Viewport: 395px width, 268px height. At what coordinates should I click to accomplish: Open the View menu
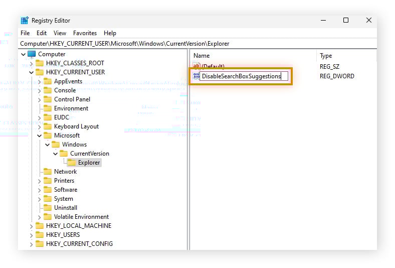pos(60,33)
